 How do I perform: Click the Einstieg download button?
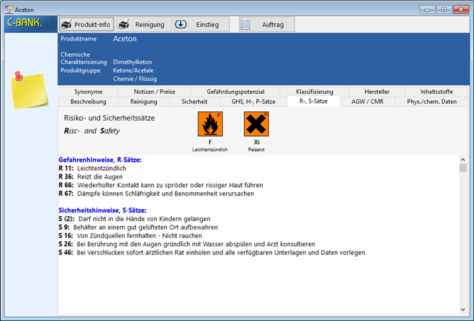coord(202,24)
